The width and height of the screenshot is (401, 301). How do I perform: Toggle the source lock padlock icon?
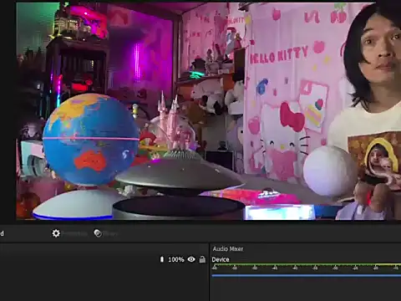point(202,259)
